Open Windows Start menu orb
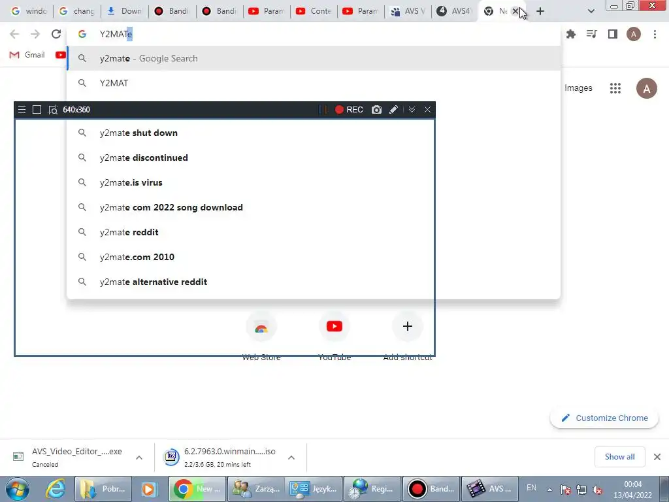 [x=16, y=489]
